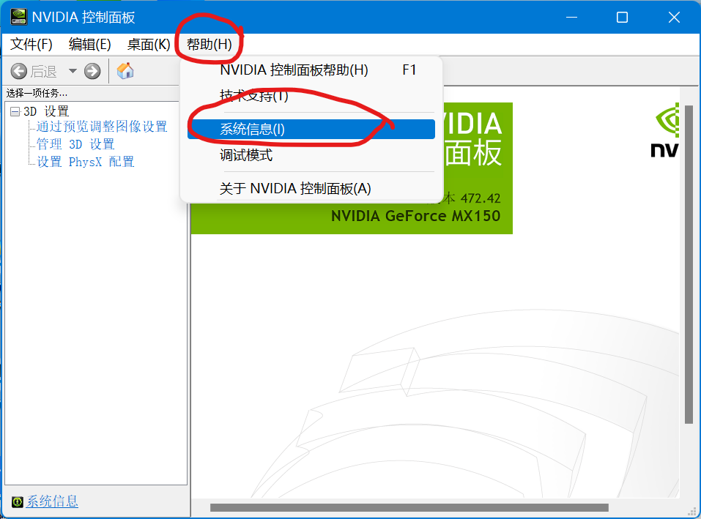Click the horizontal scrollbar thumb
This screenshot has width=701, height=519.
click(x=409, y=508)
